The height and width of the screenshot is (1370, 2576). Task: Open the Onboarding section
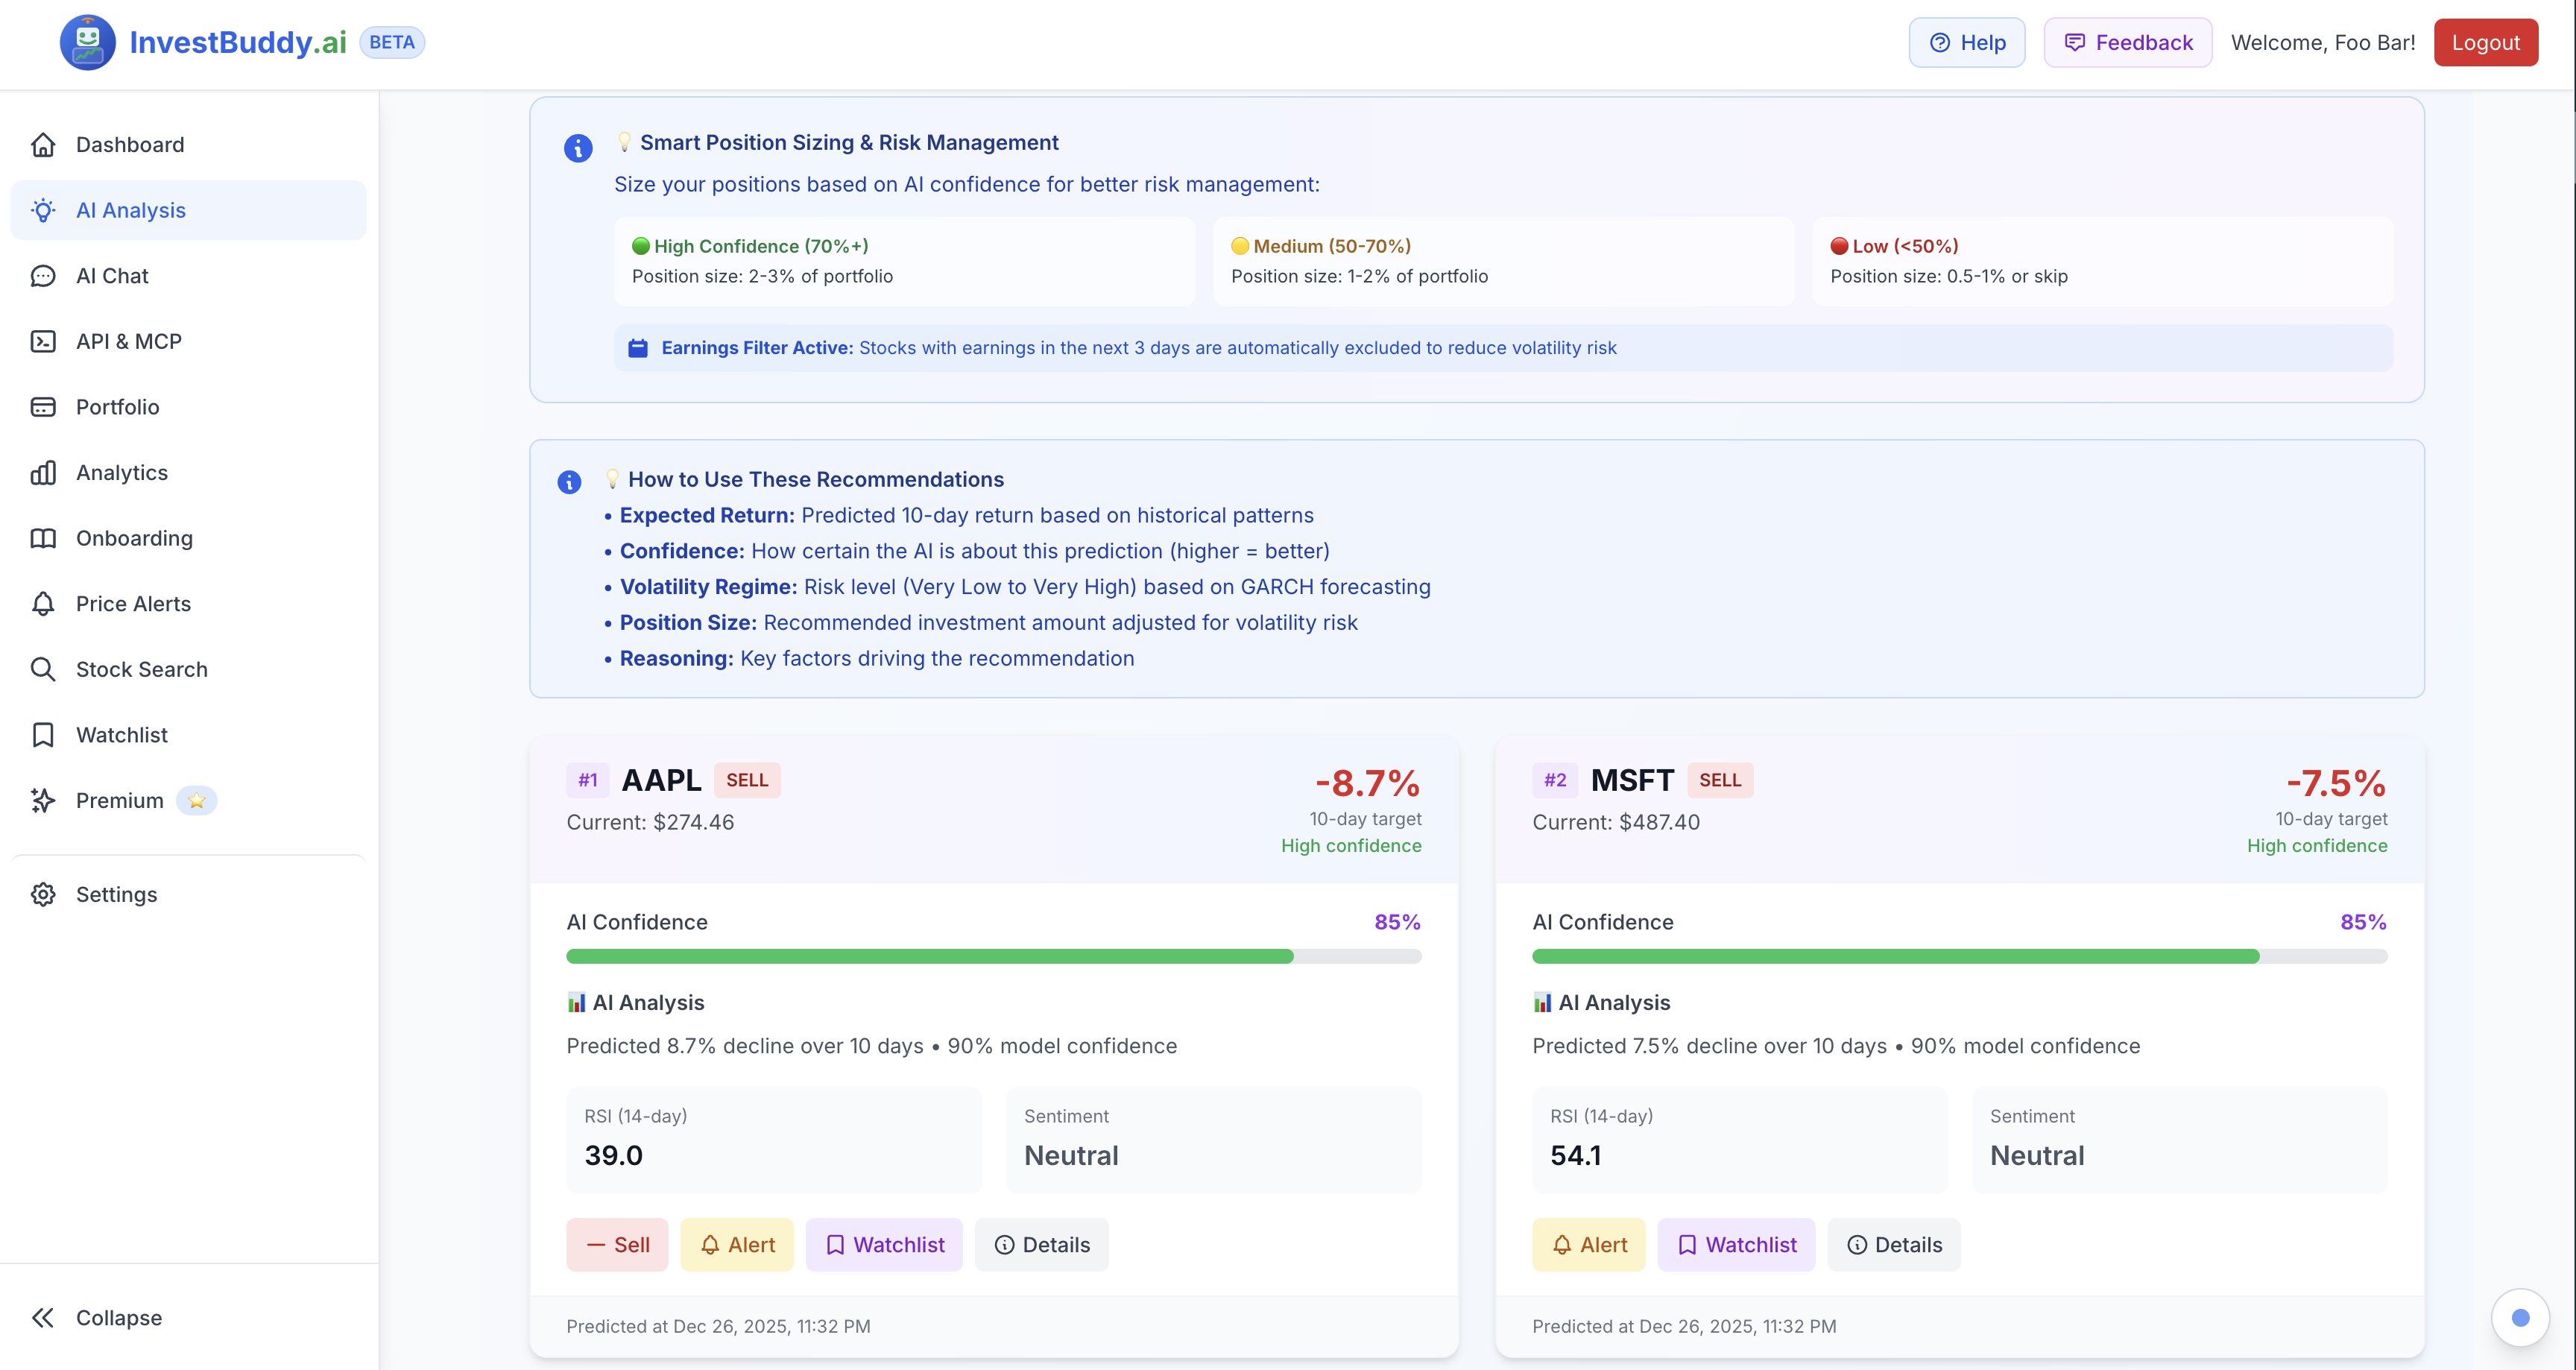click(135, 538)
